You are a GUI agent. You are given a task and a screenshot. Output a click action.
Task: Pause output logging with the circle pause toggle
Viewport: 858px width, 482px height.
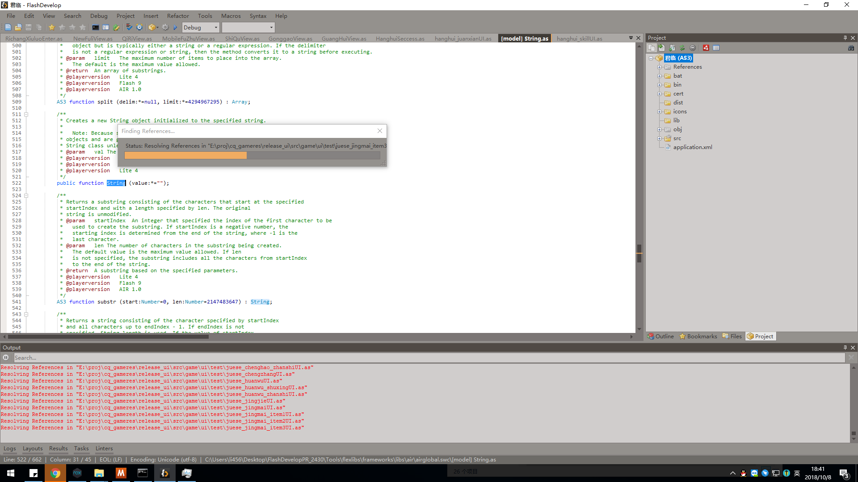pos(5,357)
